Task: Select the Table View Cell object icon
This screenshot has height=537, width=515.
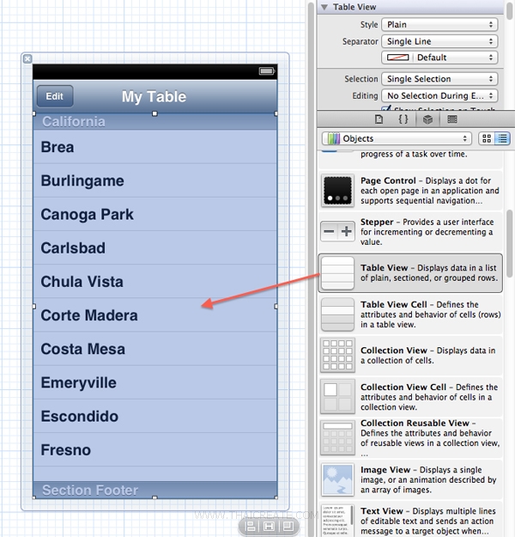Action: coord(337,314)
